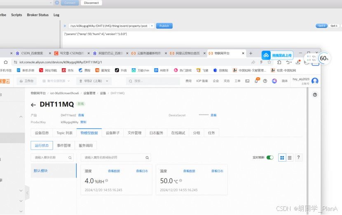
Task: Click the Disconnect button in MQTT client
Action: (x=91, y=3)
